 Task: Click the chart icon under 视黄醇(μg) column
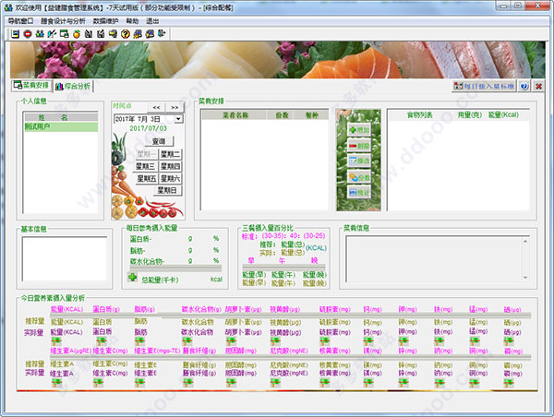(275, 341)
